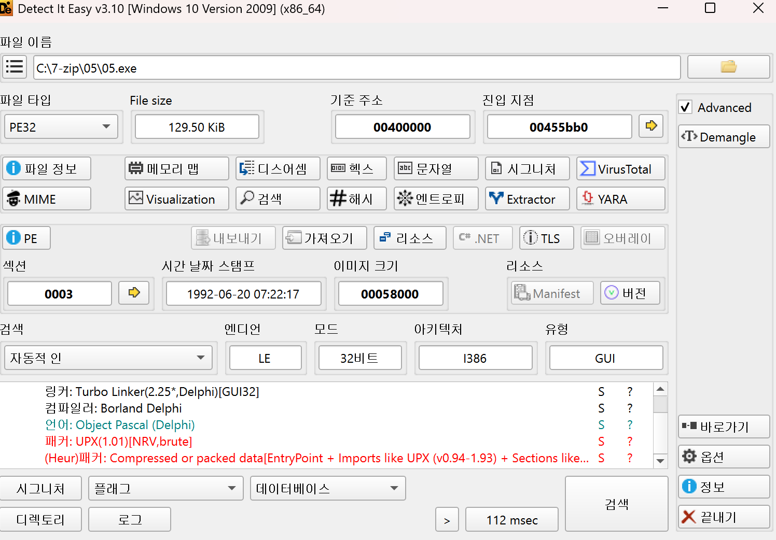The image size is (776, 540).
Task: Expand the PE32 file type dropdown
Action: click(61, 126)
